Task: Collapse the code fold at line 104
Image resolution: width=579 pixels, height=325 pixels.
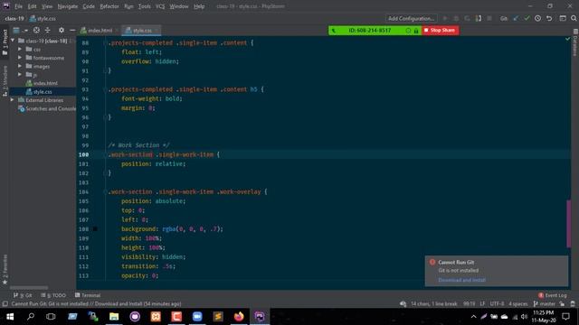Action: pyautogui.click(x=105, y=191)
